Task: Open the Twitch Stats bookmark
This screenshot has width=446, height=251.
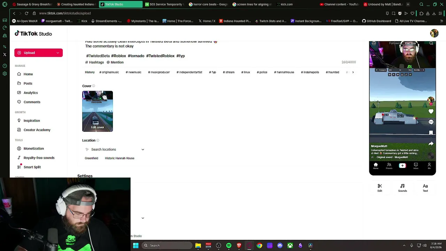Action: (x=270, y=21)
